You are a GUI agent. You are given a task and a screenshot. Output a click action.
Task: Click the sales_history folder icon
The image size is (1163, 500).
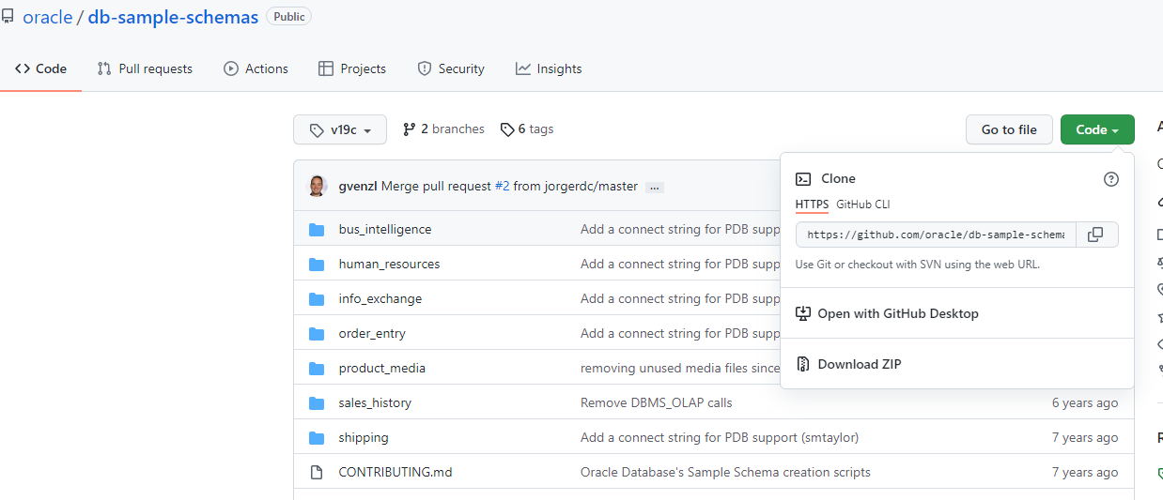(317, 402)
